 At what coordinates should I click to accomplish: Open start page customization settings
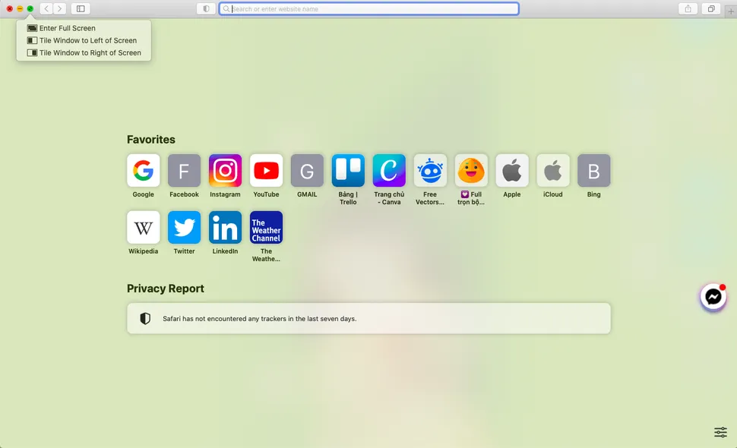point(720,432)
